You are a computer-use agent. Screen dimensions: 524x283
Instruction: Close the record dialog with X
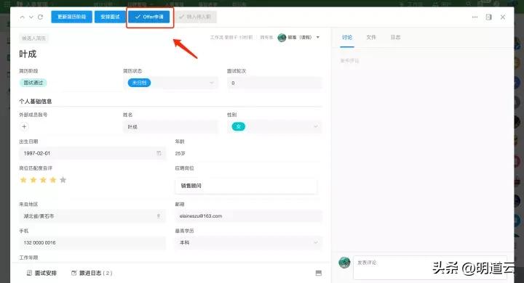point(503,17)
